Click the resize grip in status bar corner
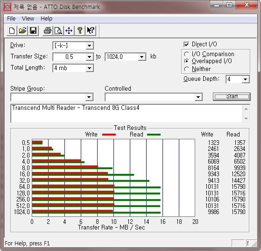261x251 pixels. pyautogui.click(x=254, y=244)
